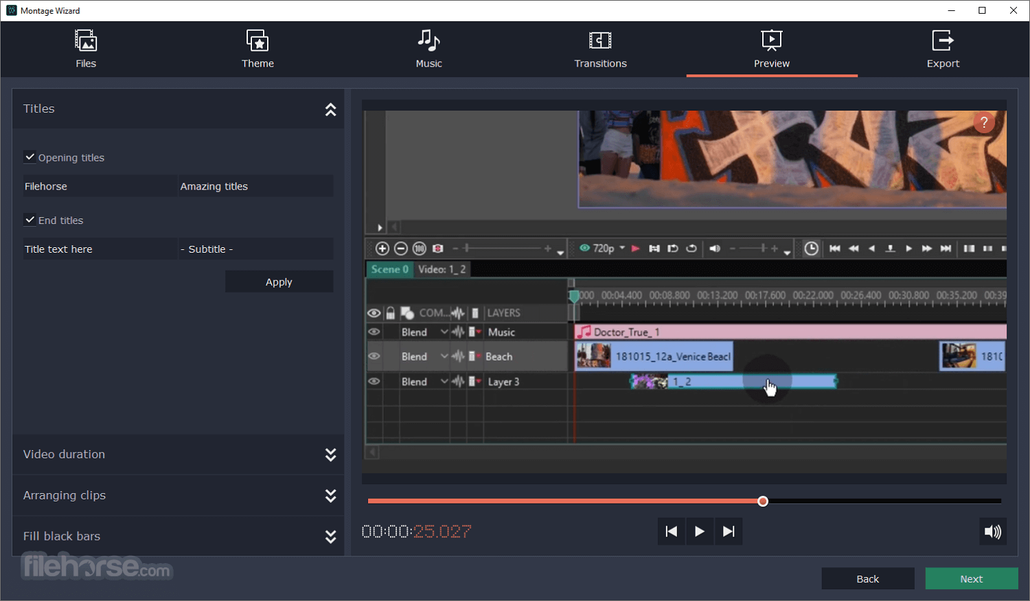Adjust the timeline volume slider
This screenshot has width=1030, height=601.
[754, 249]
